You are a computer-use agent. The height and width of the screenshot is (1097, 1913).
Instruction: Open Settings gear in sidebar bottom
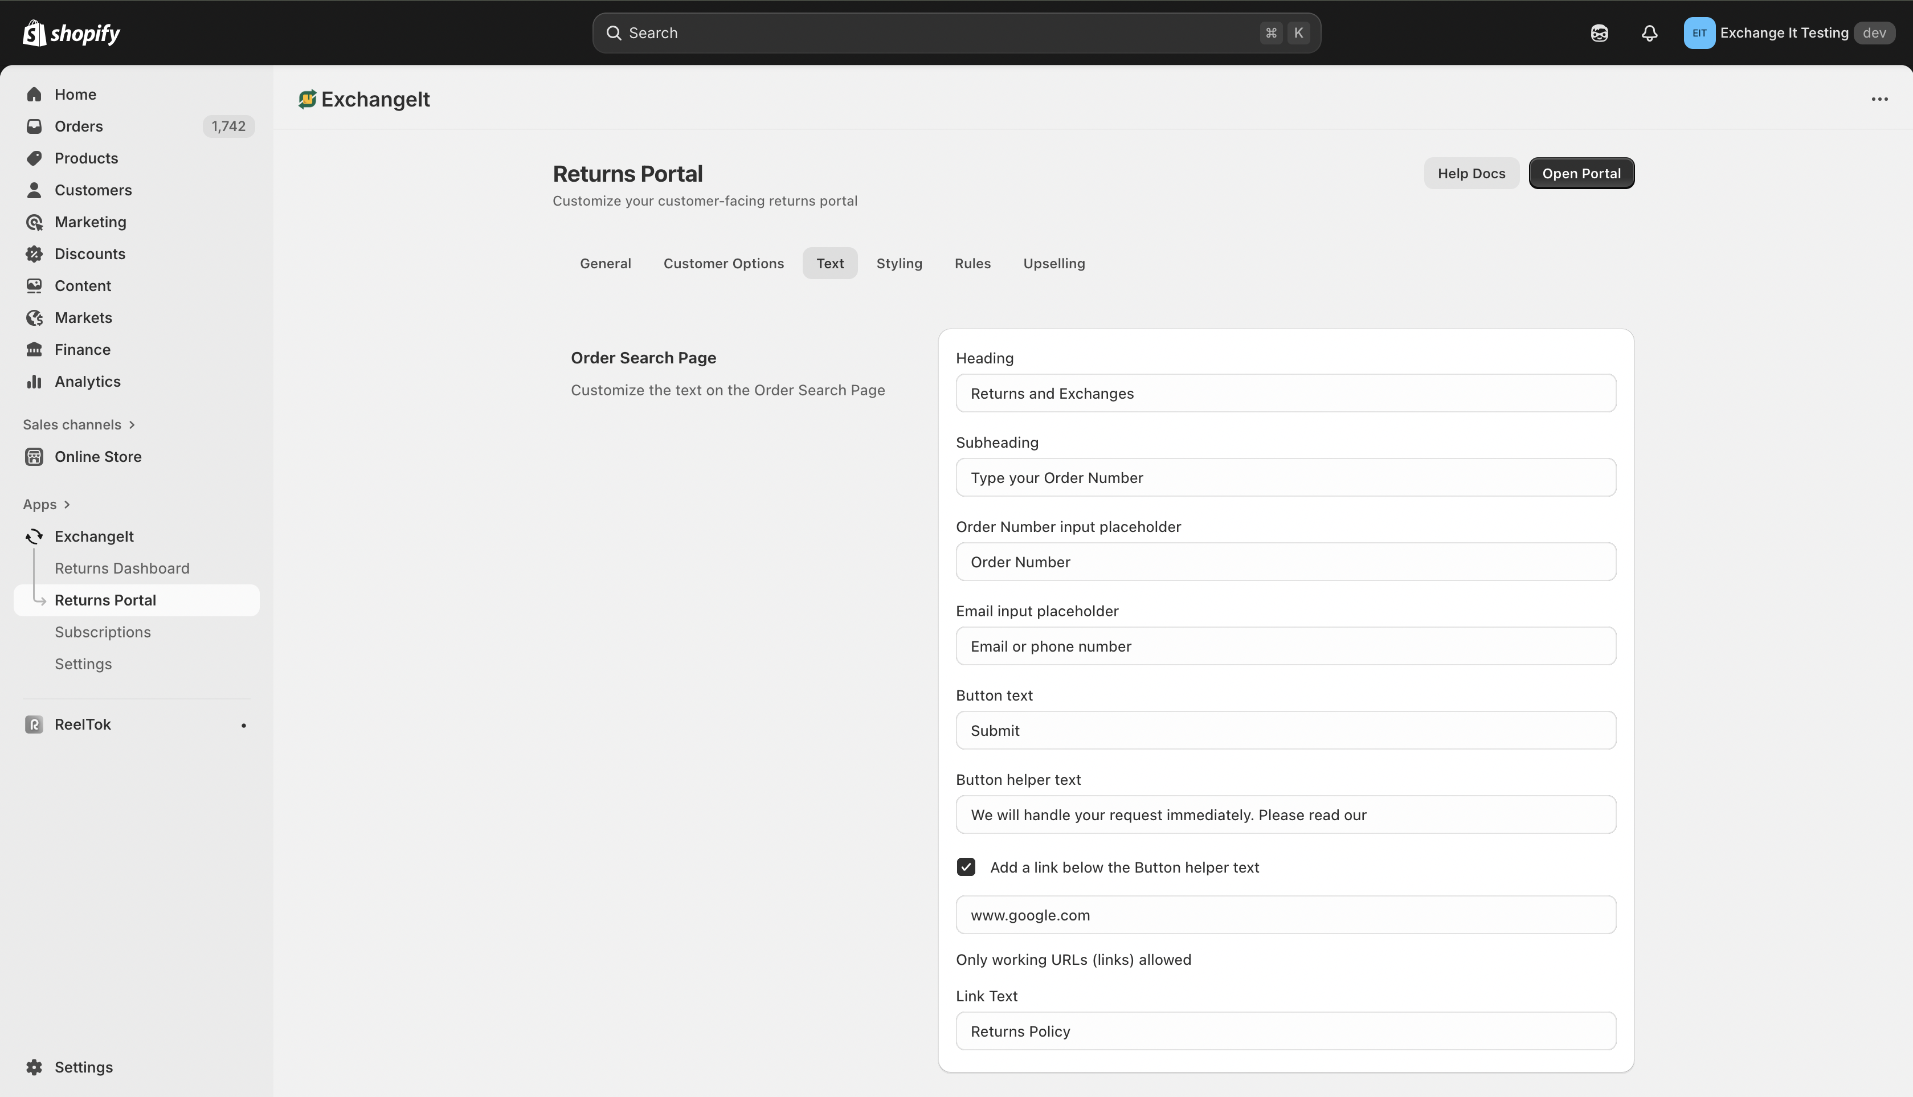[34, 1067]
